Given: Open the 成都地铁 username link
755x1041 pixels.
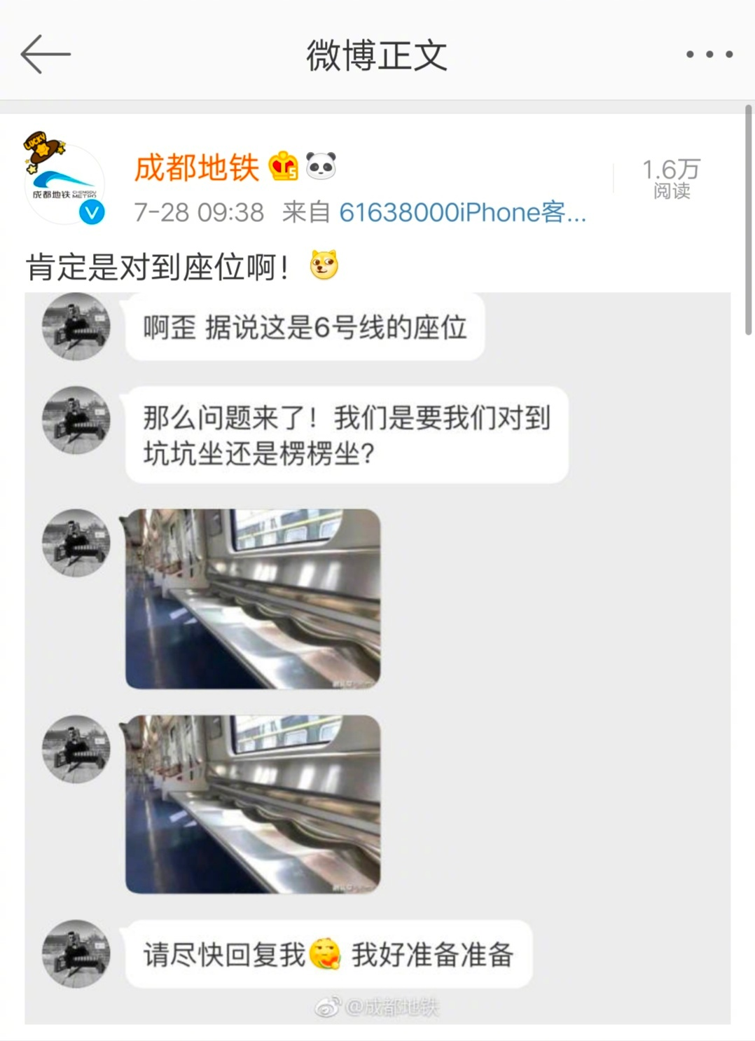Looking at the screenshot, I should (x=197, y=167).
